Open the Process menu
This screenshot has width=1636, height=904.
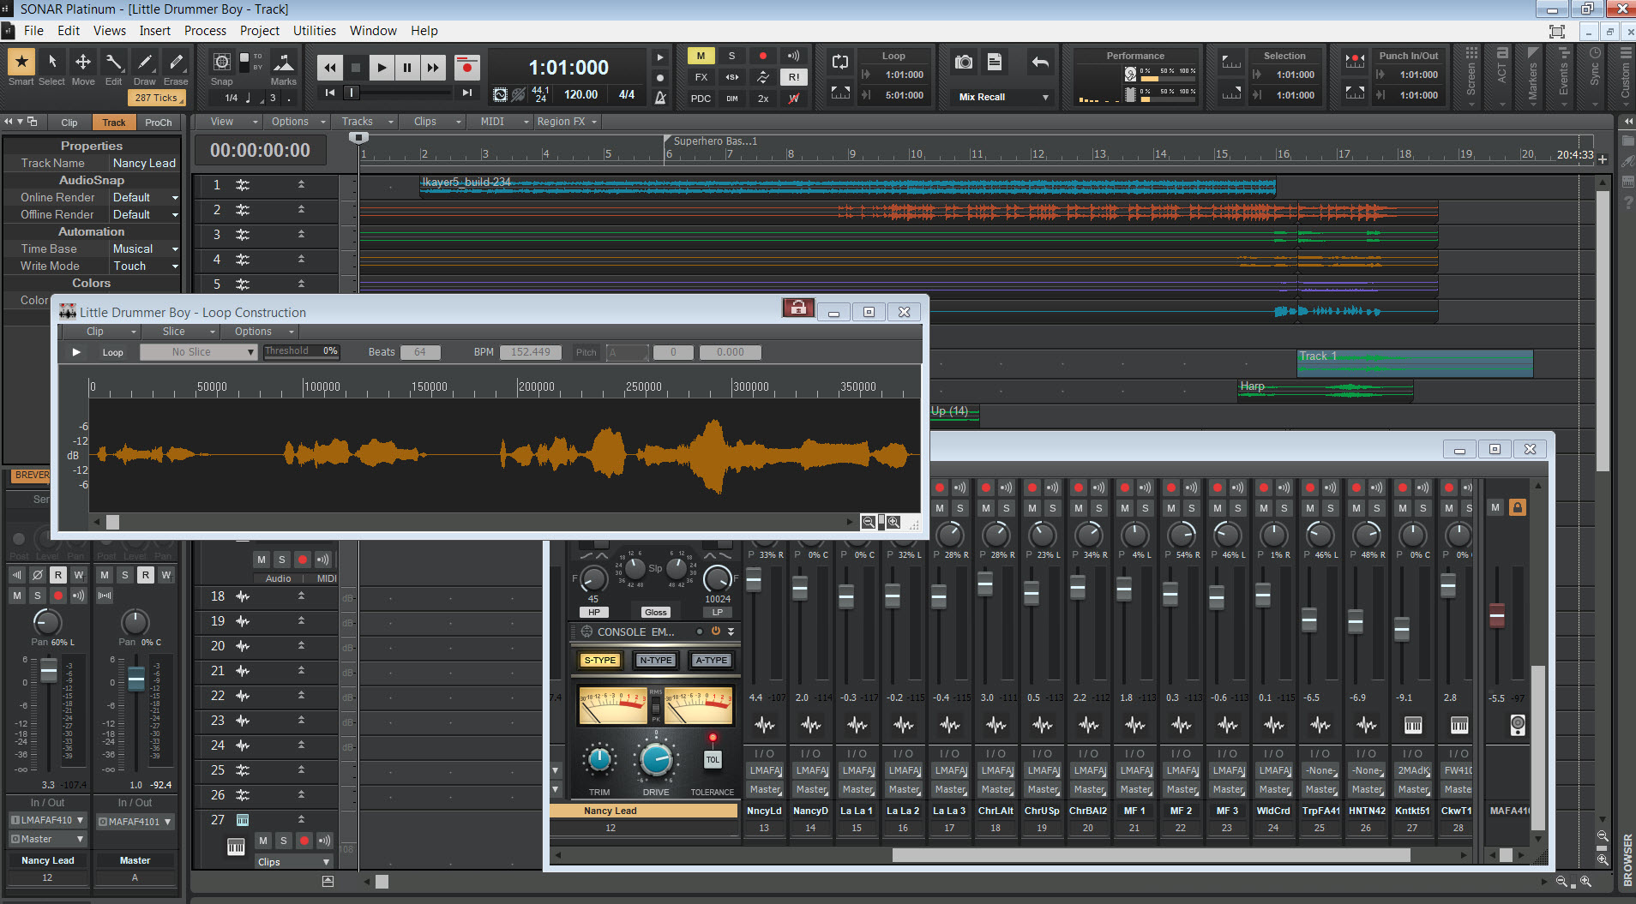(x=206, y=31)
